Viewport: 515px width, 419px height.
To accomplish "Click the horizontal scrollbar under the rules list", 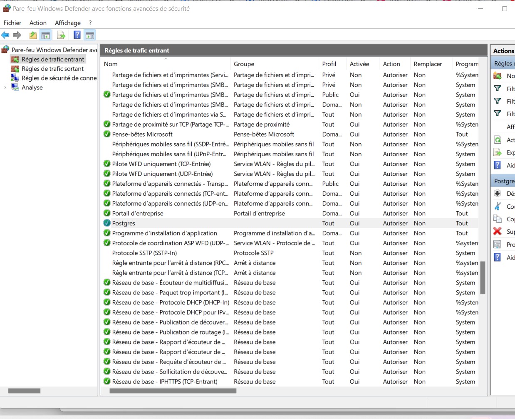I will pos(173,391).
